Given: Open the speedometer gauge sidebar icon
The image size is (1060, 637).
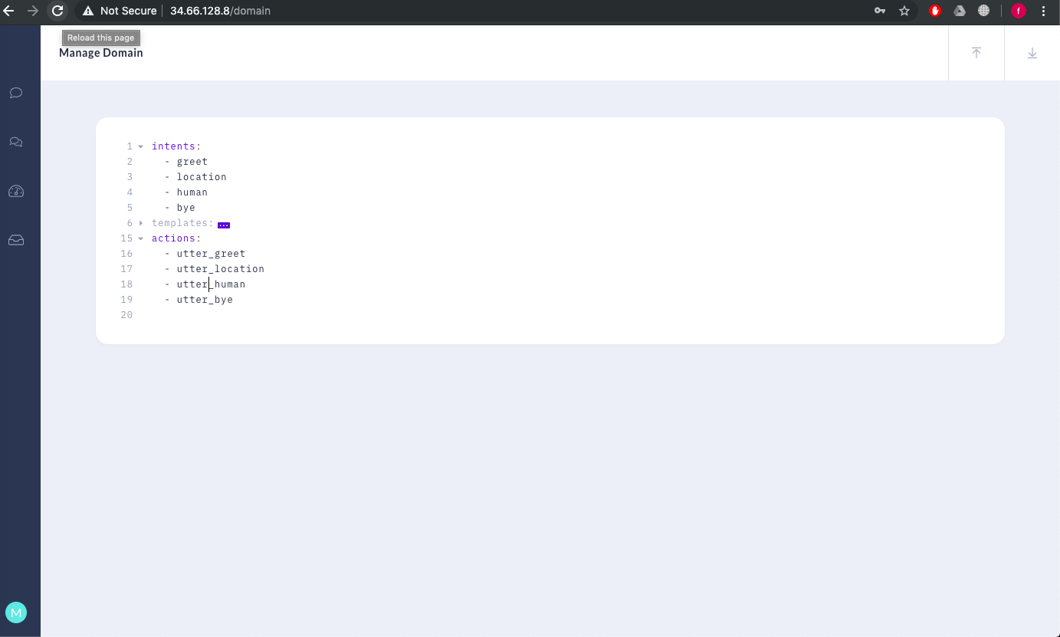Looking at the screenshot, I should pos(15,192).
